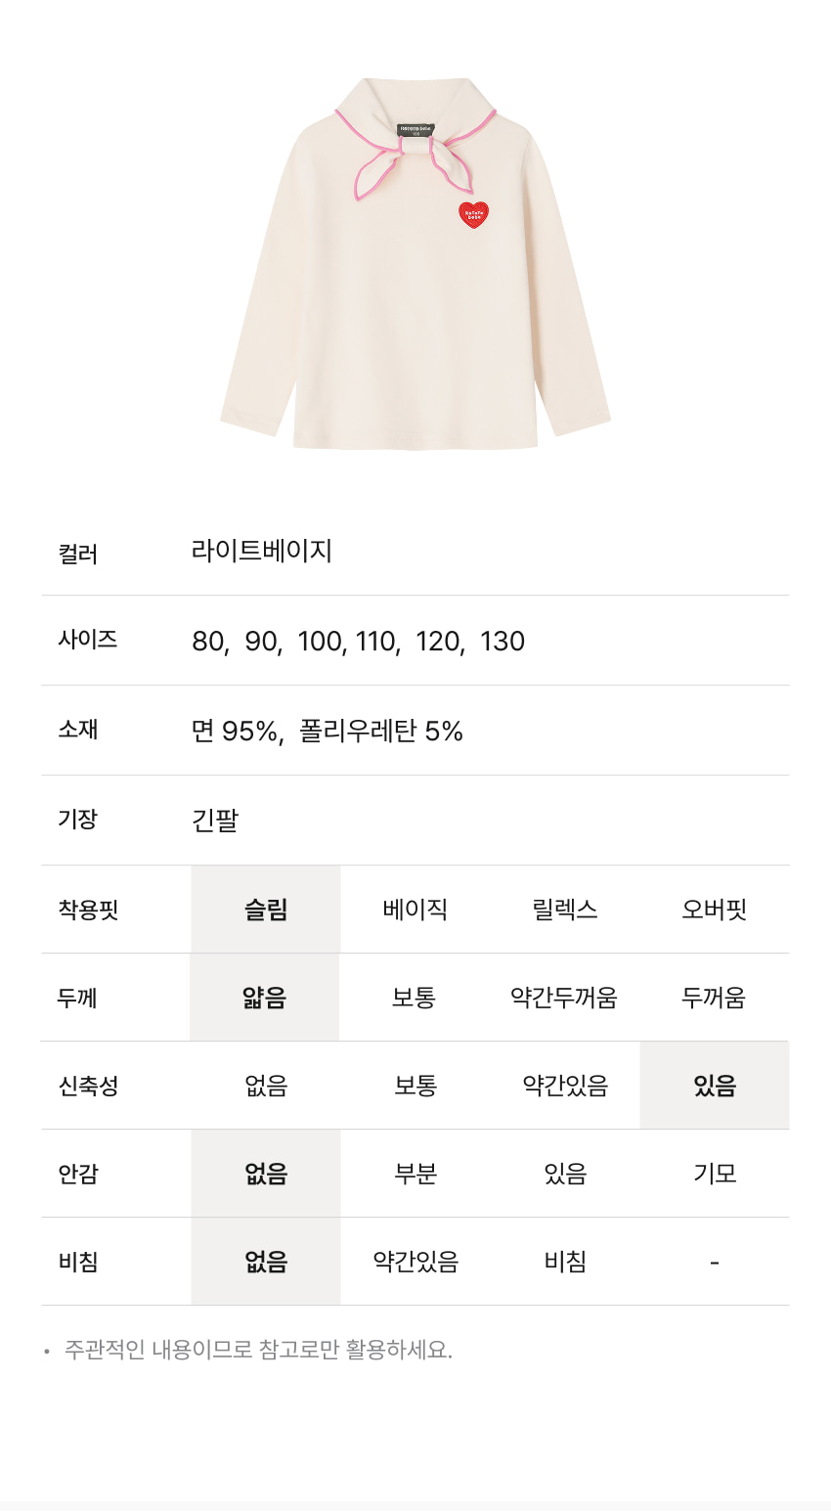Choose 부분 in the 안감 row
The width and height of the screenshot is (831, 1512).
pos(415,1174)
